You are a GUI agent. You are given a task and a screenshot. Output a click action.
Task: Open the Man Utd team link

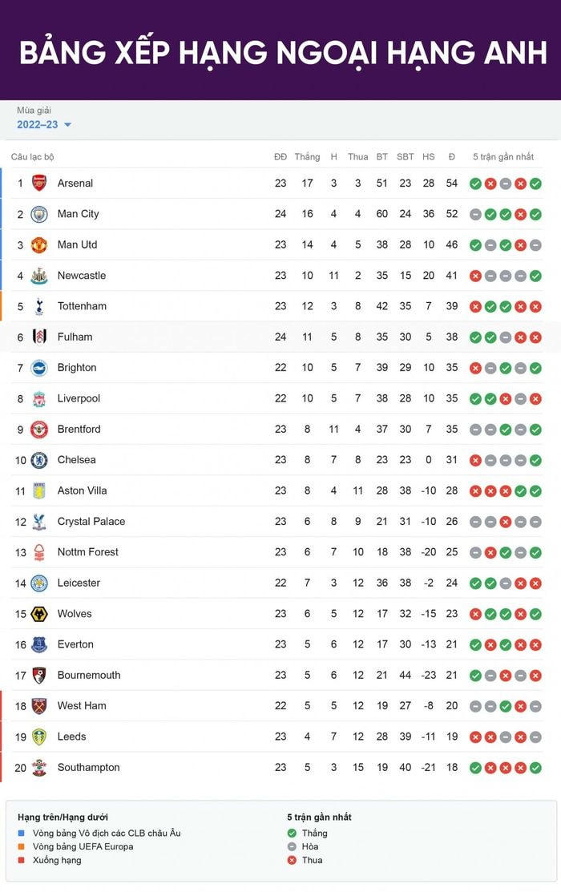tap(77, 244)
